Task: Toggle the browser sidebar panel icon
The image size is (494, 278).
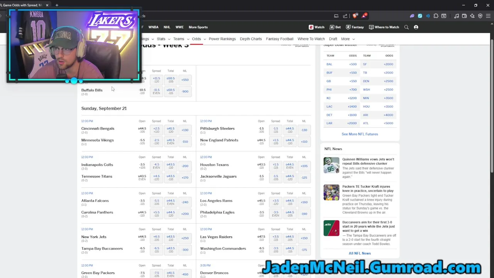Action: (x=444, y=16)
